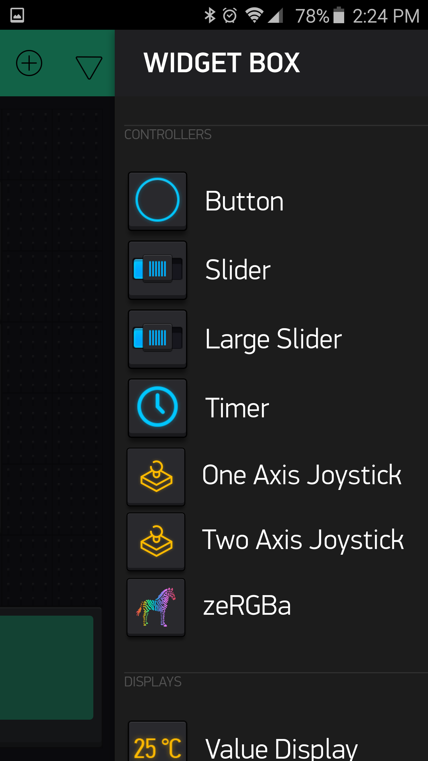Tap the Timer clock icon

pyautogui.click(x=157, y=408)
